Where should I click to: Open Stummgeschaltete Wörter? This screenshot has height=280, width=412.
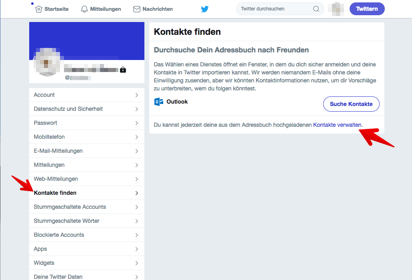click(x=87, y=221)
